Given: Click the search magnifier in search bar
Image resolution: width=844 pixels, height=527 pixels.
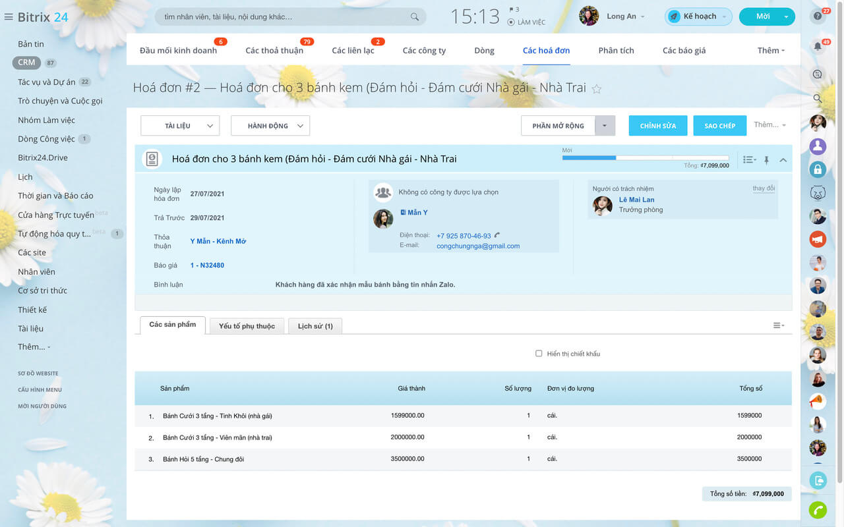Looking at the screenshot, I should click(x=414, y=16).
